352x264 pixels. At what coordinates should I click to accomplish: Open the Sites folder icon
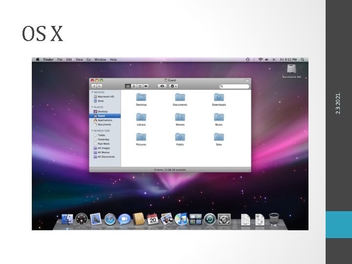(x=219, y=137)
